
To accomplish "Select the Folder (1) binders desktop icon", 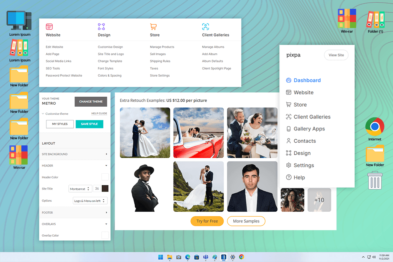I will tap(375, 19).
